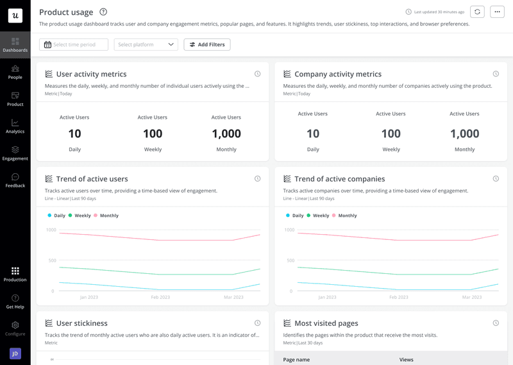Open the Production environment switcher
Image resolution: width=513 pixels, height=365 pixels.
coord(15,274)
